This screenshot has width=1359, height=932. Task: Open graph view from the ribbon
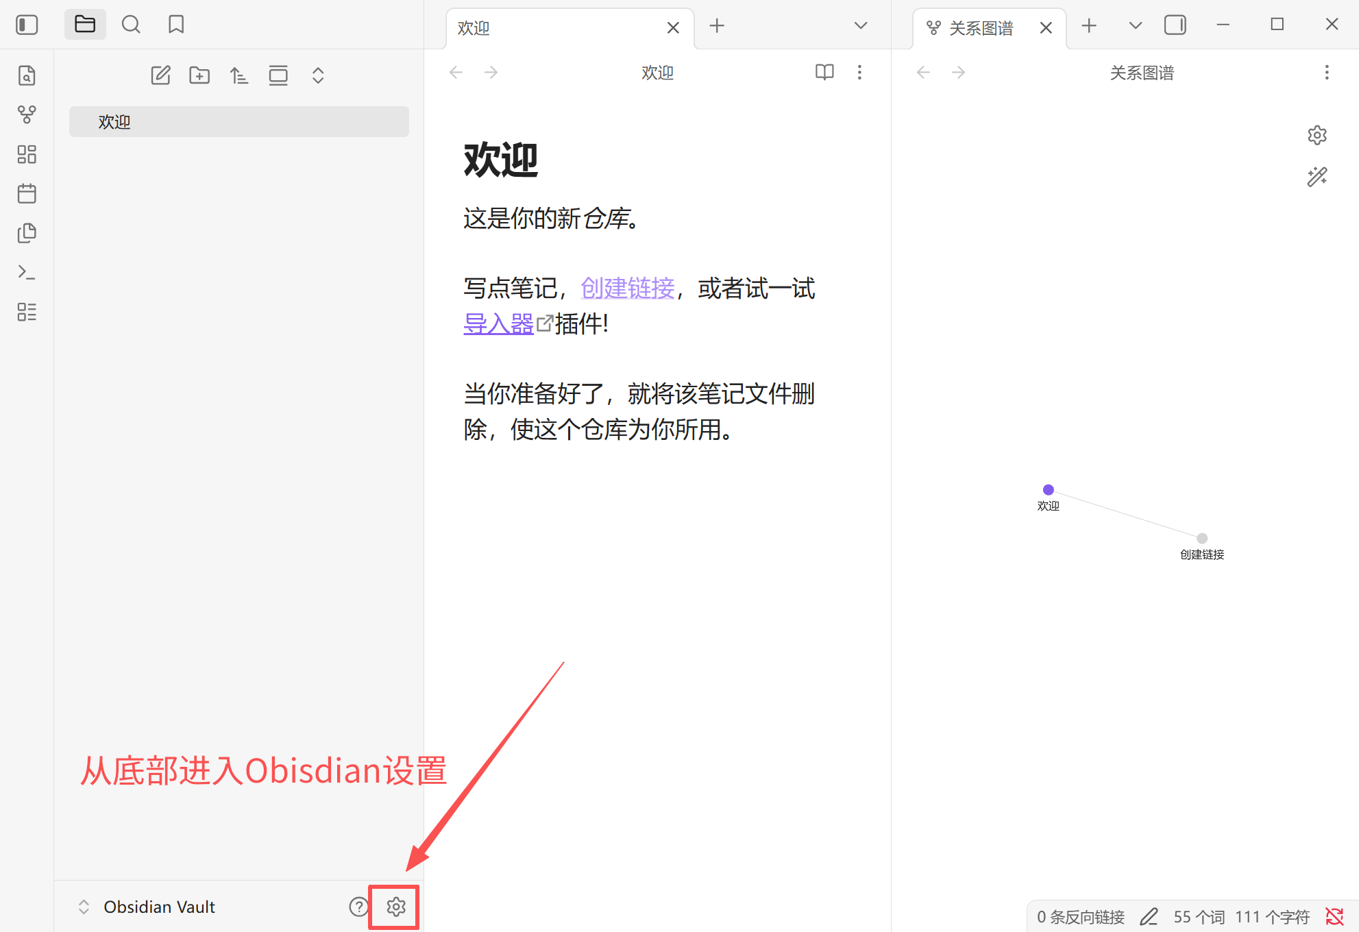(x=27, y=114)
